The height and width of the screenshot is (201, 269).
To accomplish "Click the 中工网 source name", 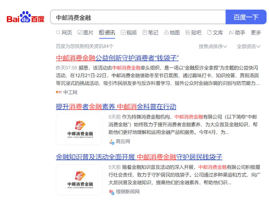I will click(x=70, y=93).
